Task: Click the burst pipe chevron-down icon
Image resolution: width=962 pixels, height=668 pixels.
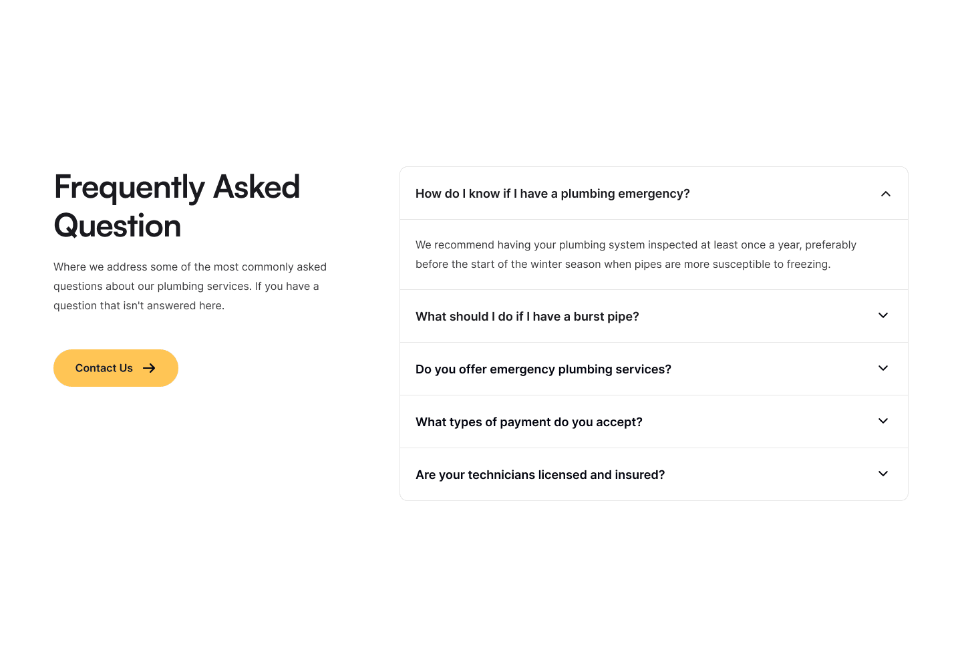Action: [883, 315]
